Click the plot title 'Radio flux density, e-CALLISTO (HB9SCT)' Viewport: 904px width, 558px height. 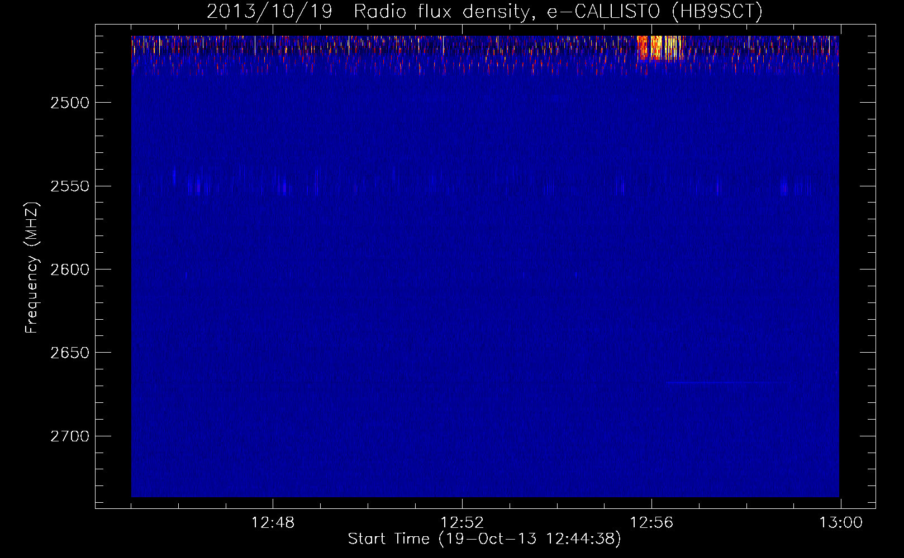[558, 11]
